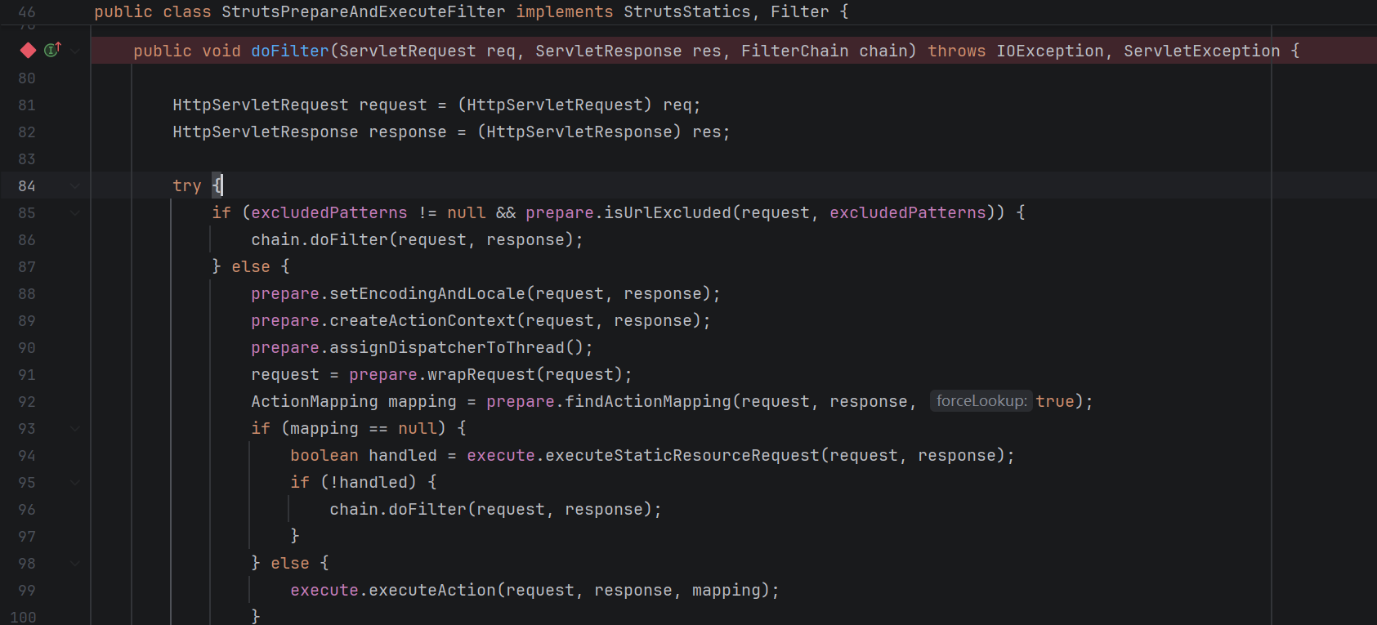This screenshot has width=1377, height=625.
Task: Click the ActionMapping type on line 92
Action: (315, 402)
